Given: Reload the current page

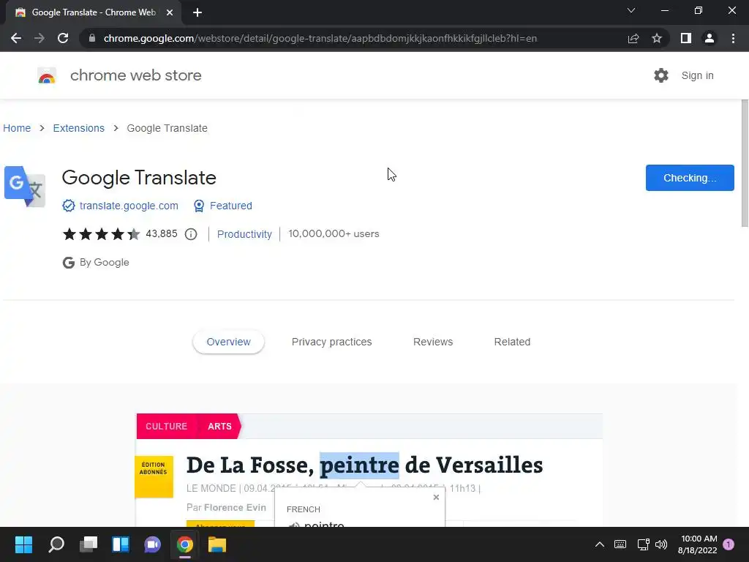Looking at the screenshot, I should point(63,38).
